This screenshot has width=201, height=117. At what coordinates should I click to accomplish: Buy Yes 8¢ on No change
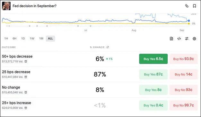point(153,90)
